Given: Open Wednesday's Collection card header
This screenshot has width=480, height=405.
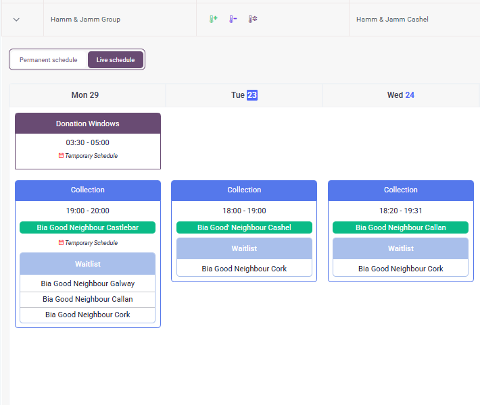Looking at the screenshot, I should [401, 190].
